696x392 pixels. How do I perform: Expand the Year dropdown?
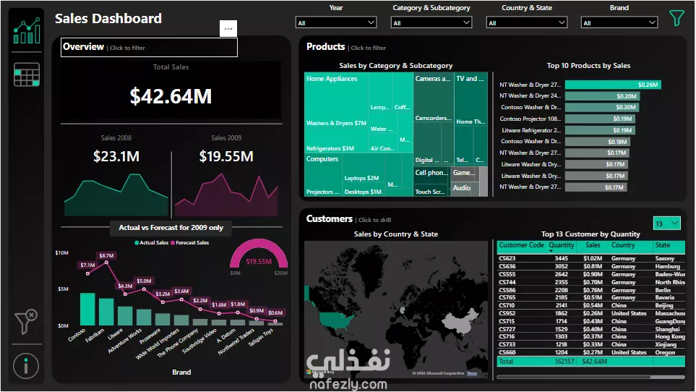tap(336, 22)
